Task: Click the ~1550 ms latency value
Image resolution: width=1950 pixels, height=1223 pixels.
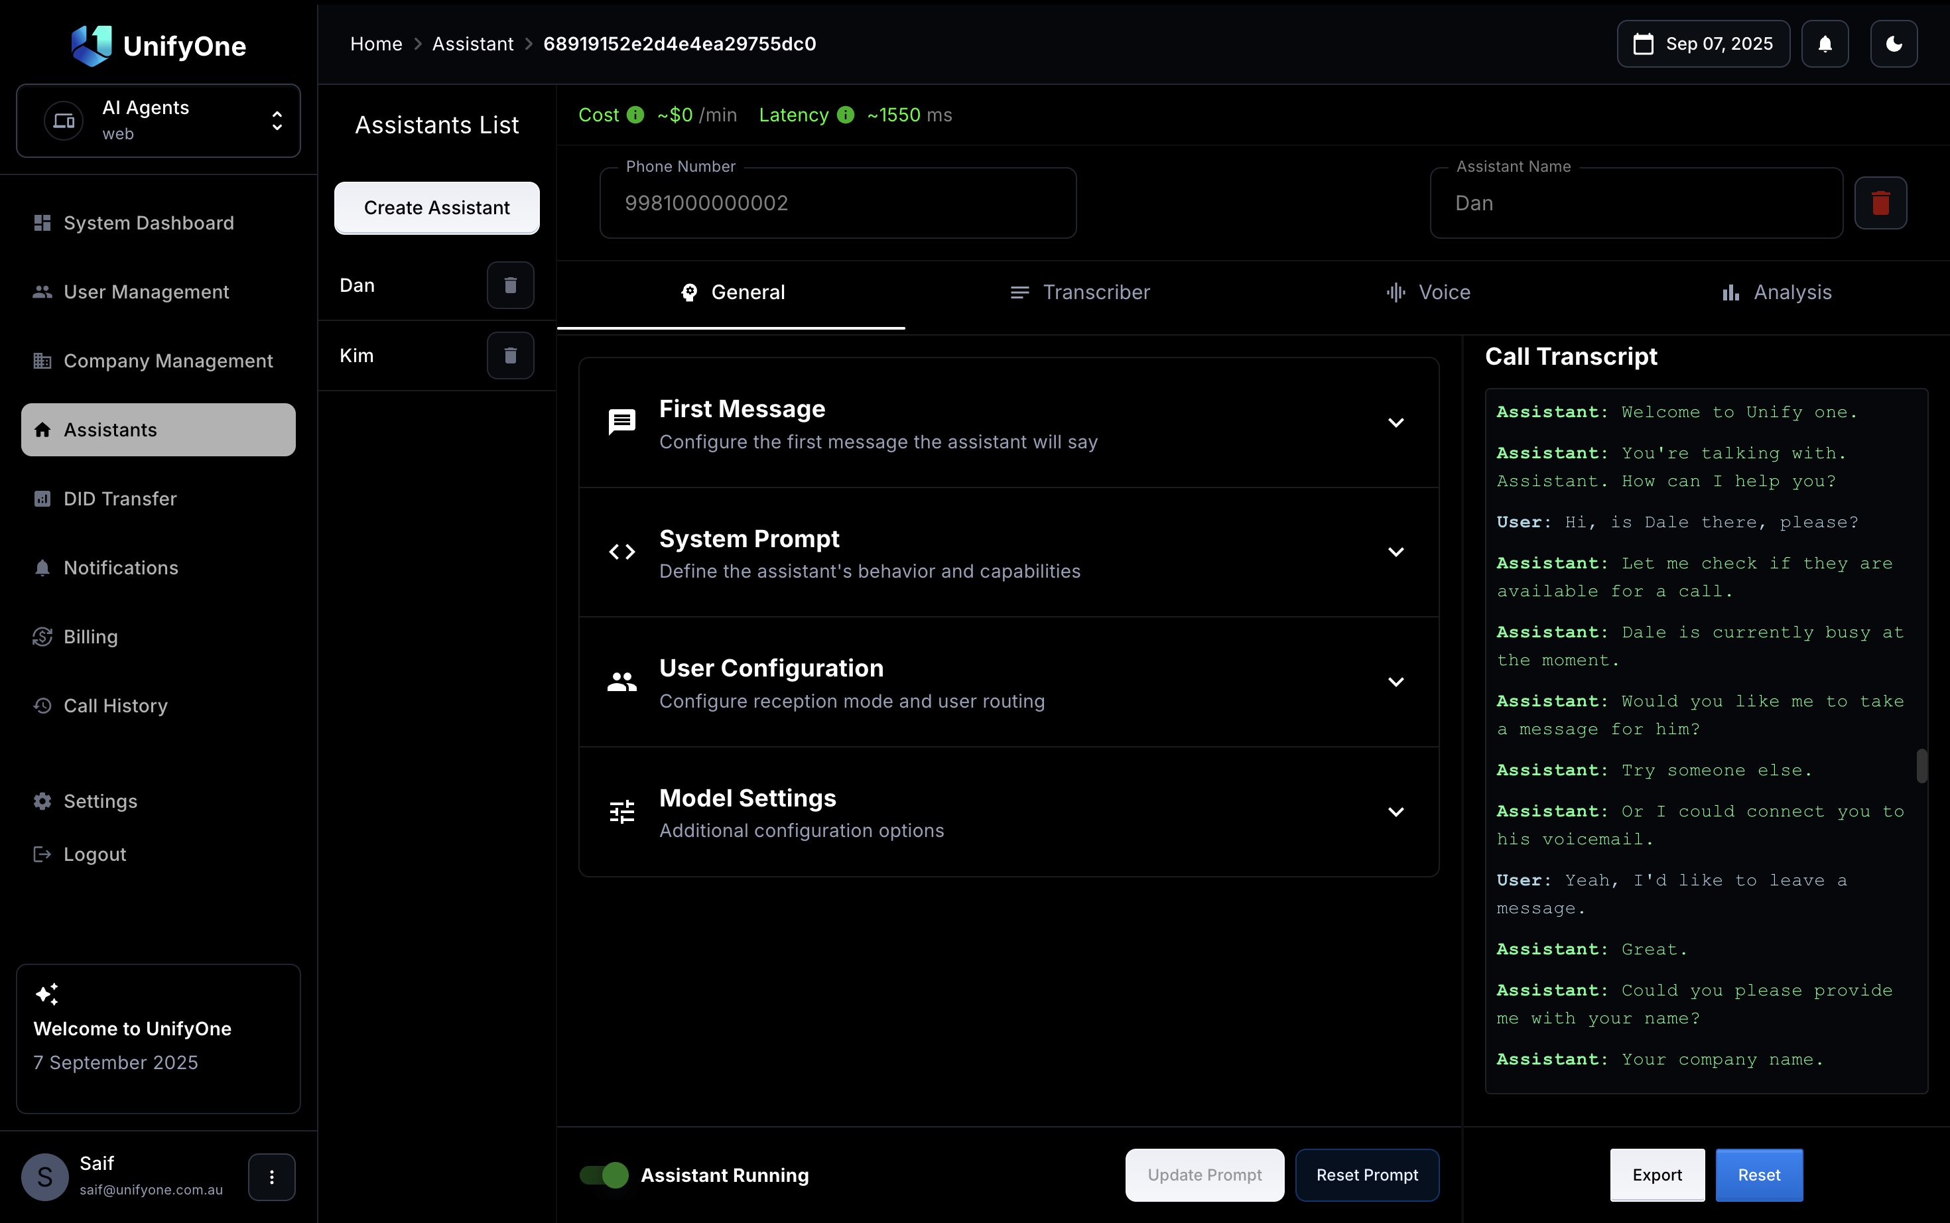Action: tap(909, 115)
